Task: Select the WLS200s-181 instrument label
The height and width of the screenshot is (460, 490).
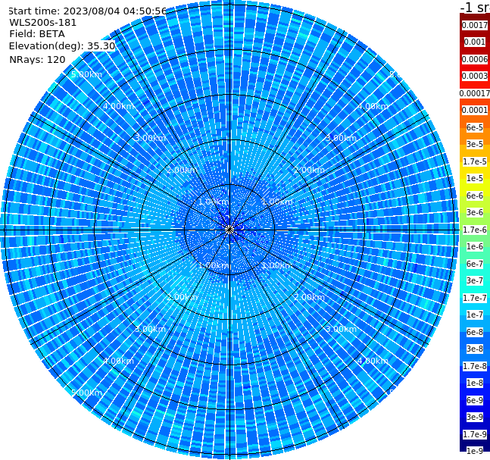Action: pos(43,23)
